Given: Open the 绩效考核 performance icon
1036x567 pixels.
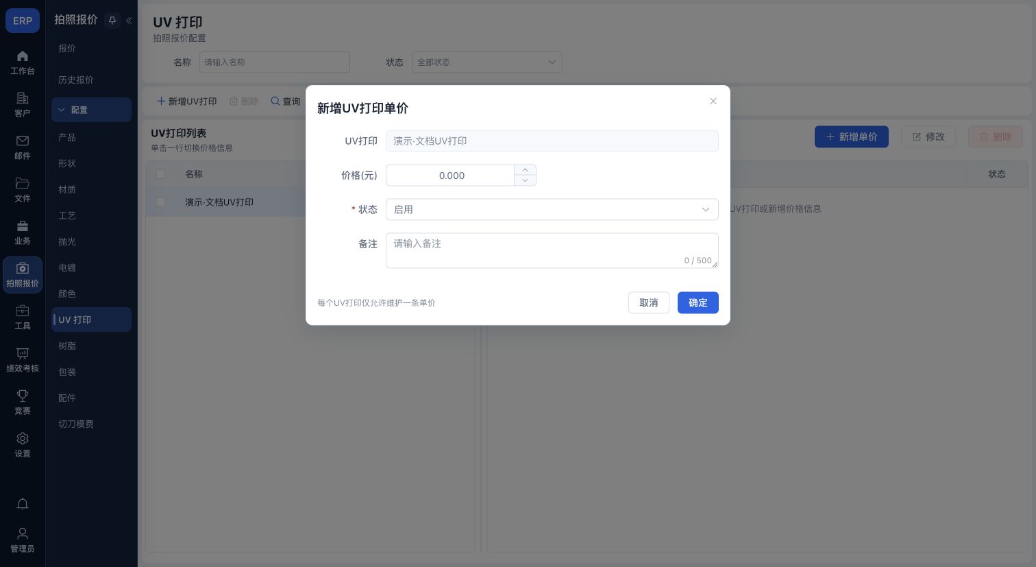Looking at the screenshot, I should pyautogui.click(x=23, y=360).
